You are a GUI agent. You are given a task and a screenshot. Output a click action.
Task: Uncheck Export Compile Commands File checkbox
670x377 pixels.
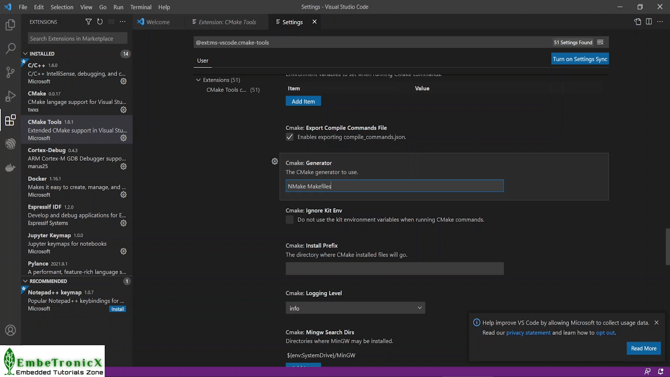290,137
